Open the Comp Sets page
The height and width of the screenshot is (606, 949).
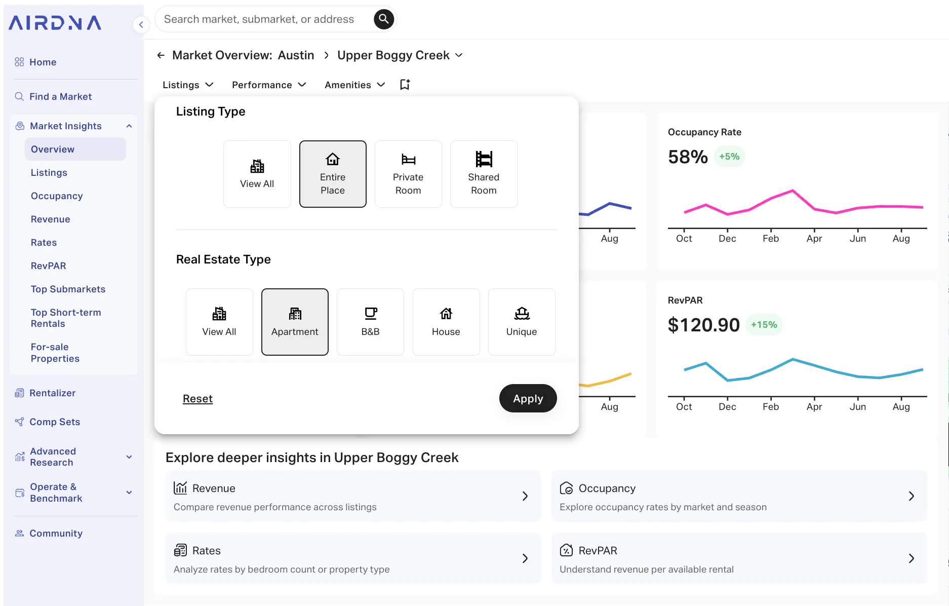(55, 422)
